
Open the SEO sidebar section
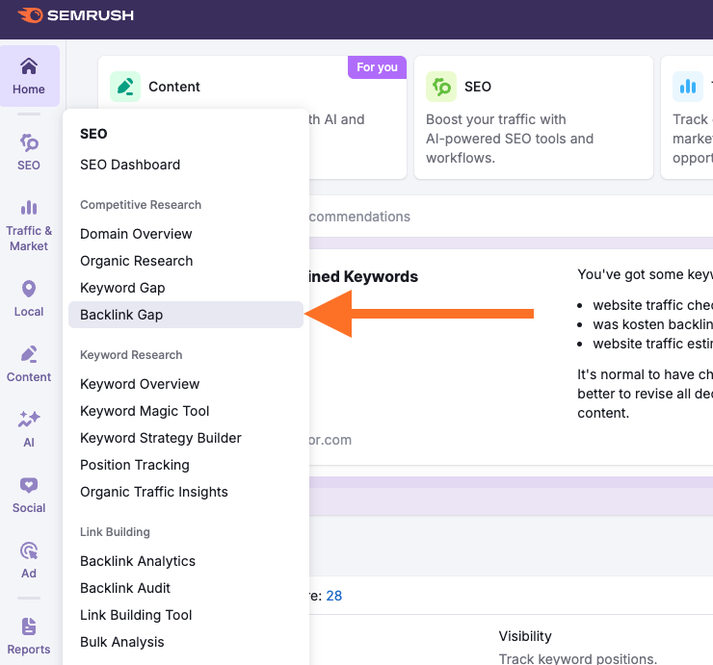pyautogui.click(x=29, y=152)
